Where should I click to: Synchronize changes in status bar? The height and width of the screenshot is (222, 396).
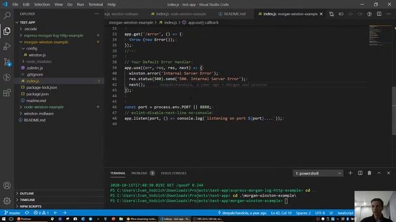[27, 213]
